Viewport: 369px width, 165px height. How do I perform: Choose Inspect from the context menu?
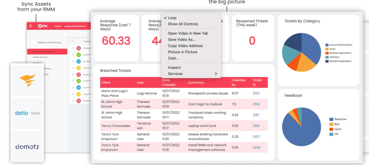[191, 67]
